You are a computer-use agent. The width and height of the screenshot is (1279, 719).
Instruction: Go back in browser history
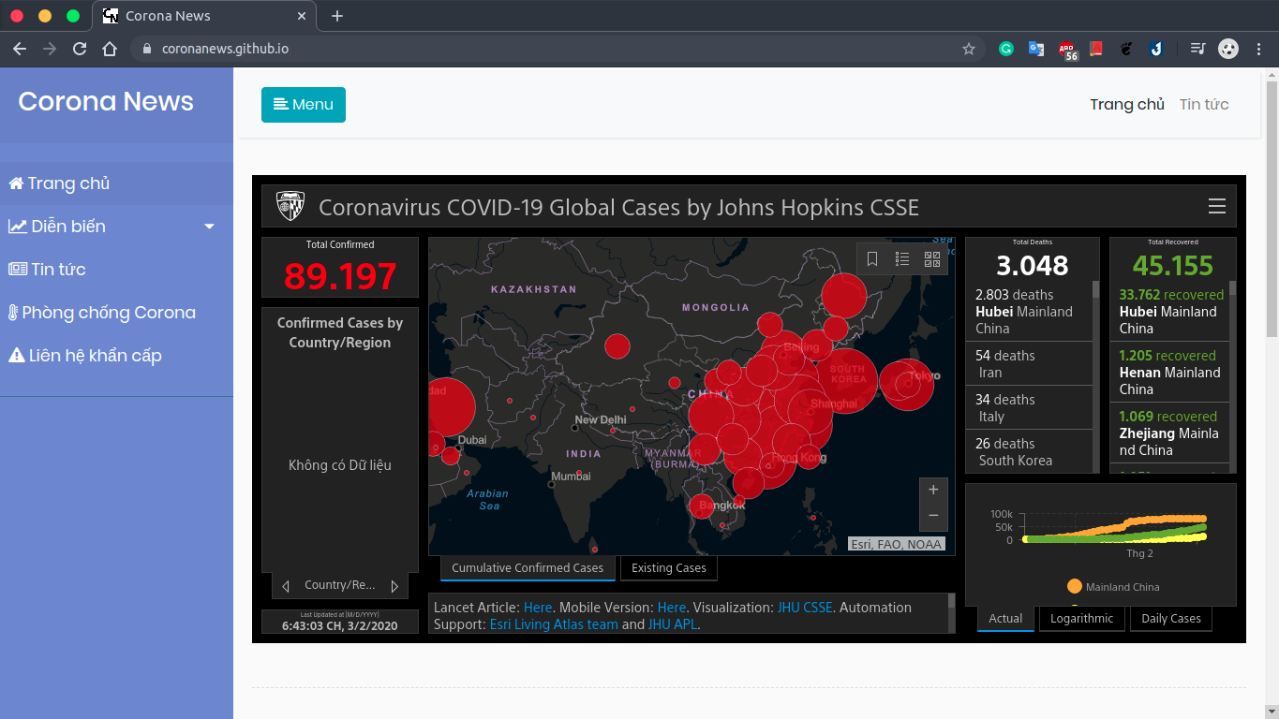click(20, 49)
